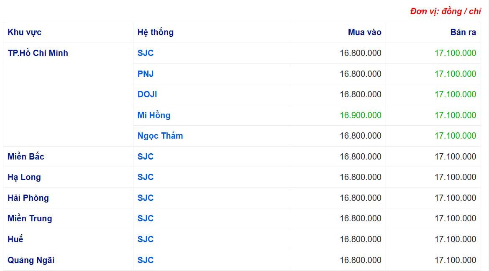Select the Mua vào column header
Screen dimensions: 489x271
pyautogui.click(x=365, y=32)
